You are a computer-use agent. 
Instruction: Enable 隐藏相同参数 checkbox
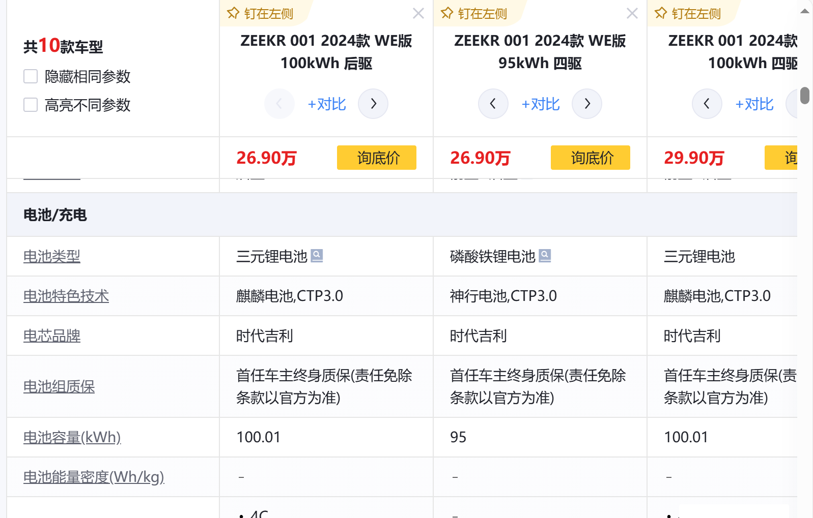(31, 77)
